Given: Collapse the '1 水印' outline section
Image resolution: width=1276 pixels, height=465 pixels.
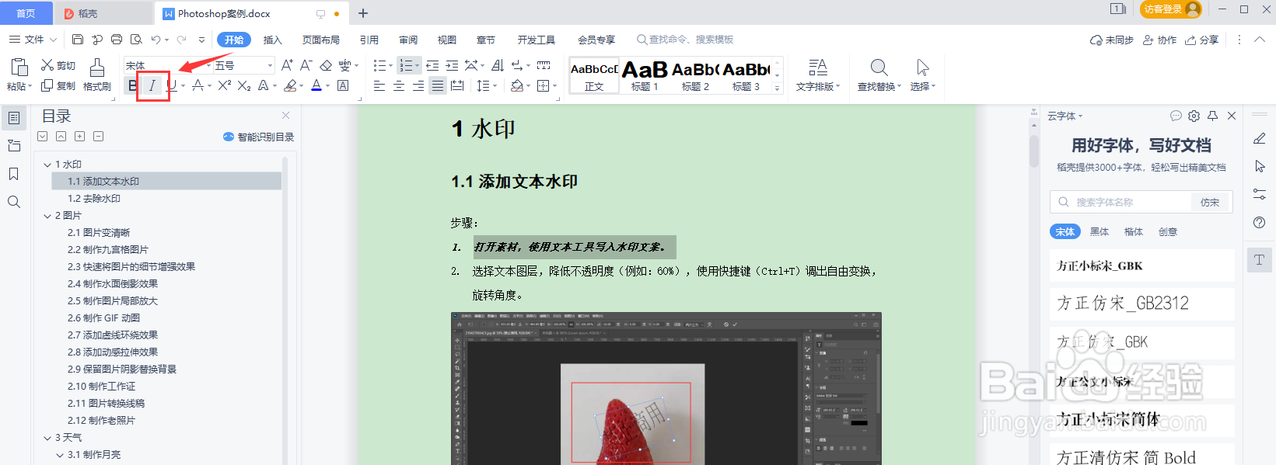Looking at the screenshot, I should pyautogui.click(x=47, y=165).
